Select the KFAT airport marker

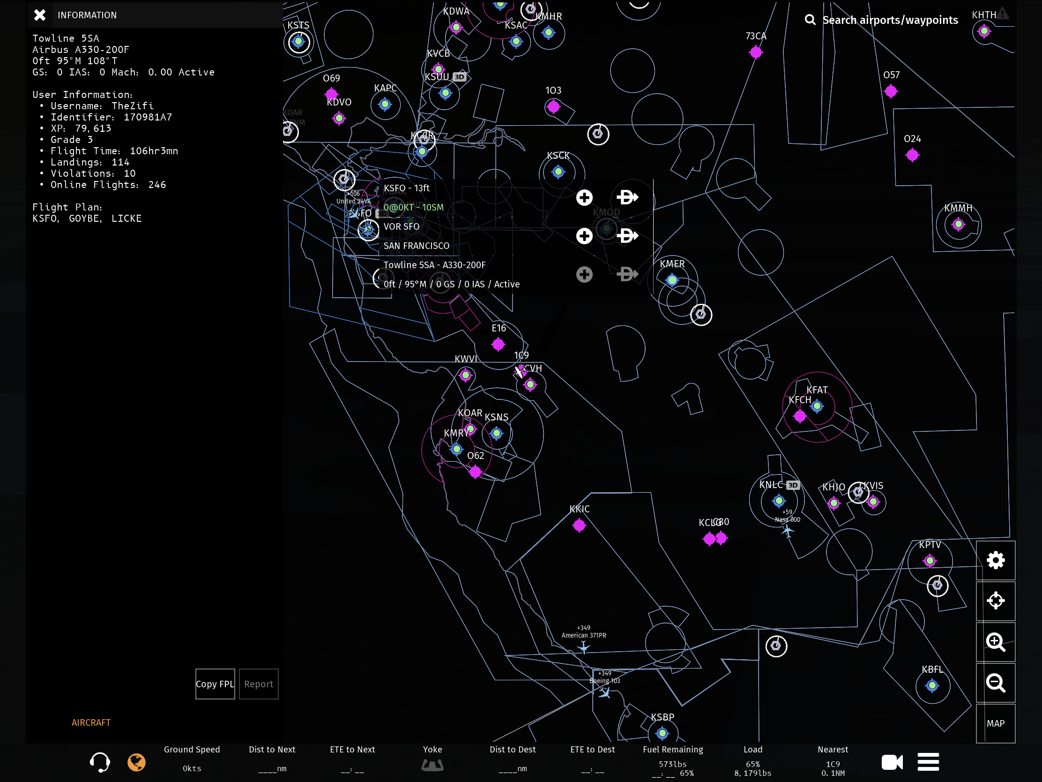click(x=817, y=406)
